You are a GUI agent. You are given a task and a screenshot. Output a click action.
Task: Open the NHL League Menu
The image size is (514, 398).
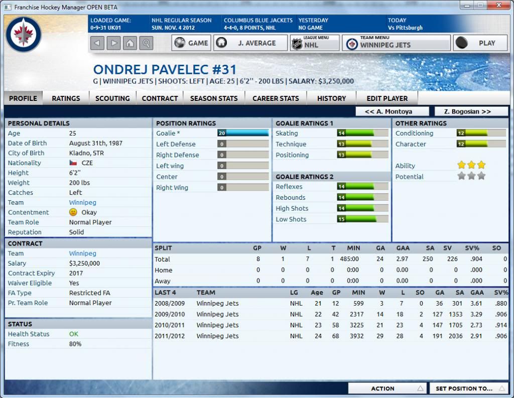[x=315, y=43]
